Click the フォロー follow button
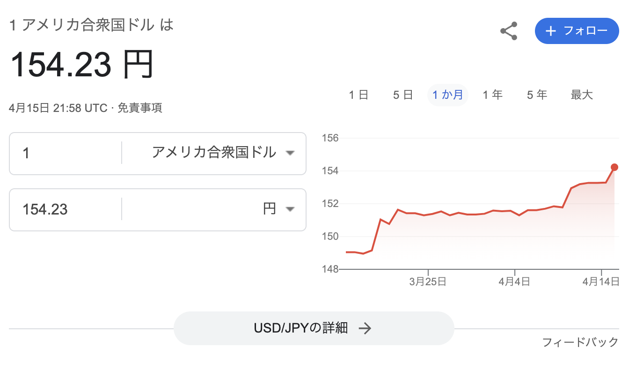629x370 pixels. [577, 31]
